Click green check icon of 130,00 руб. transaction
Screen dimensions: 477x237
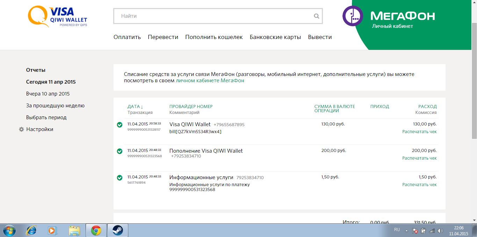[x=120, y=125]
